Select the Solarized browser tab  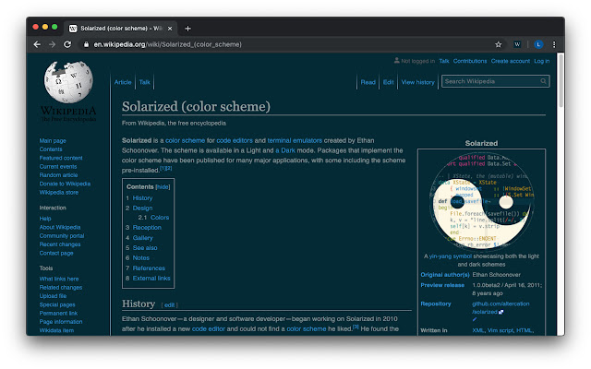120,29
